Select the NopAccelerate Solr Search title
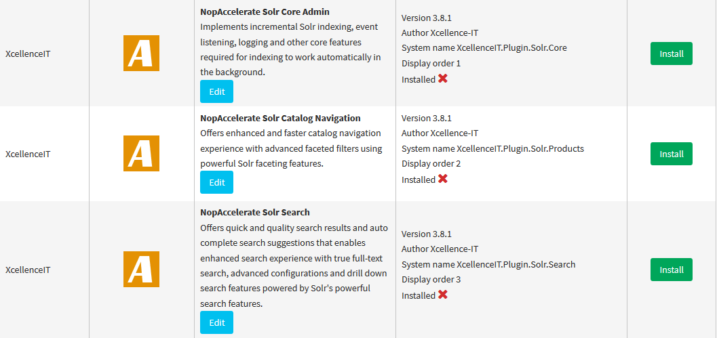This screenshot has height=338, width=717. pyautogui.click(x=255, y=213)
